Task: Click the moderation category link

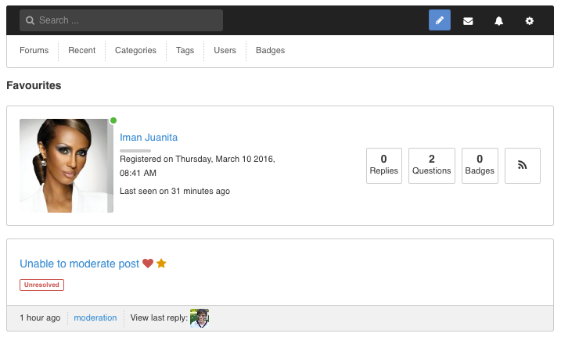Action: 95,317
